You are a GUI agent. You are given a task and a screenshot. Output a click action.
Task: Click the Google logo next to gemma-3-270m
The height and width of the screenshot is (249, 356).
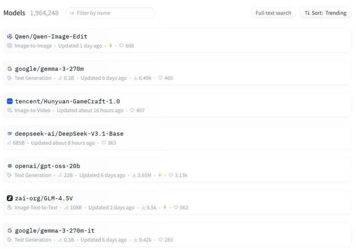coord(10,68)
